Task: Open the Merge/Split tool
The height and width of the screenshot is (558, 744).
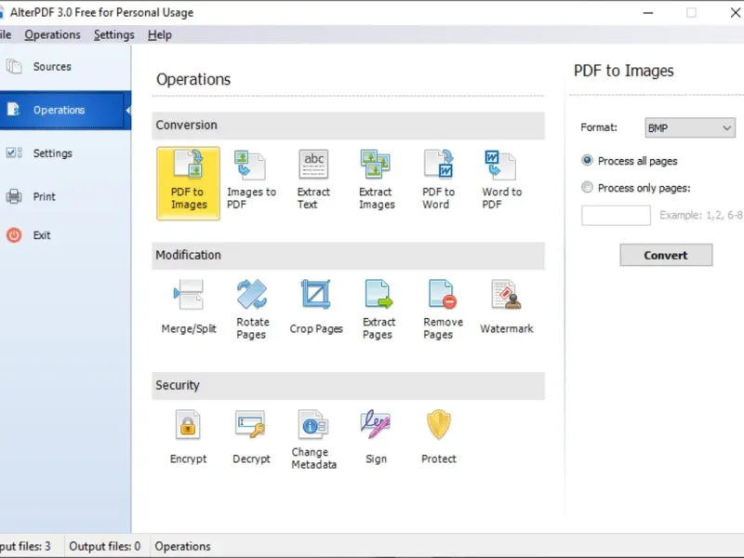Action: 189,307
